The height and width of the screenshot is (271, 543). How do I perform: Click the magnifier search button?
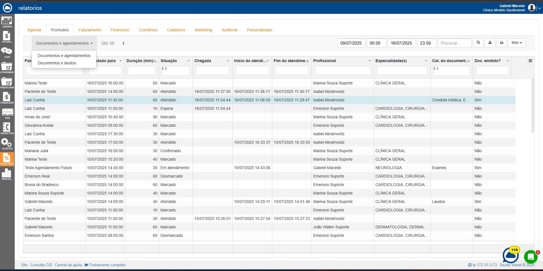click(478, 43)
